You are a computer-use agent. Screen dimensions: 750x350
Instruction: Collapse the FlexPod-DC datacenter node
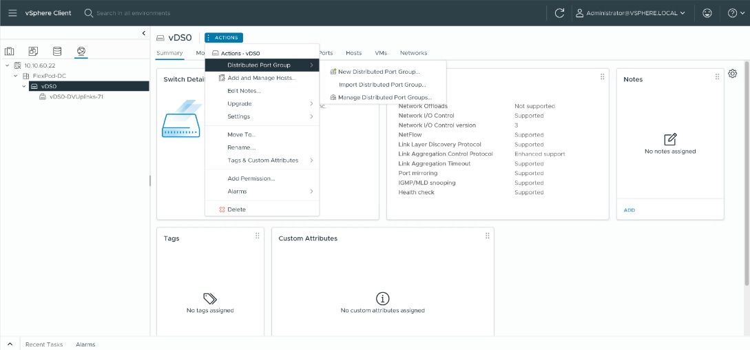pyautogui.click(x=15, y=76)
